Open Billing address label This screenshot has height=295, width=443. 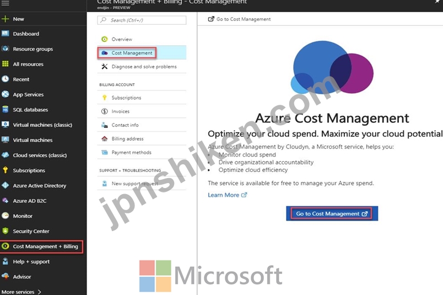coord(127,138)
